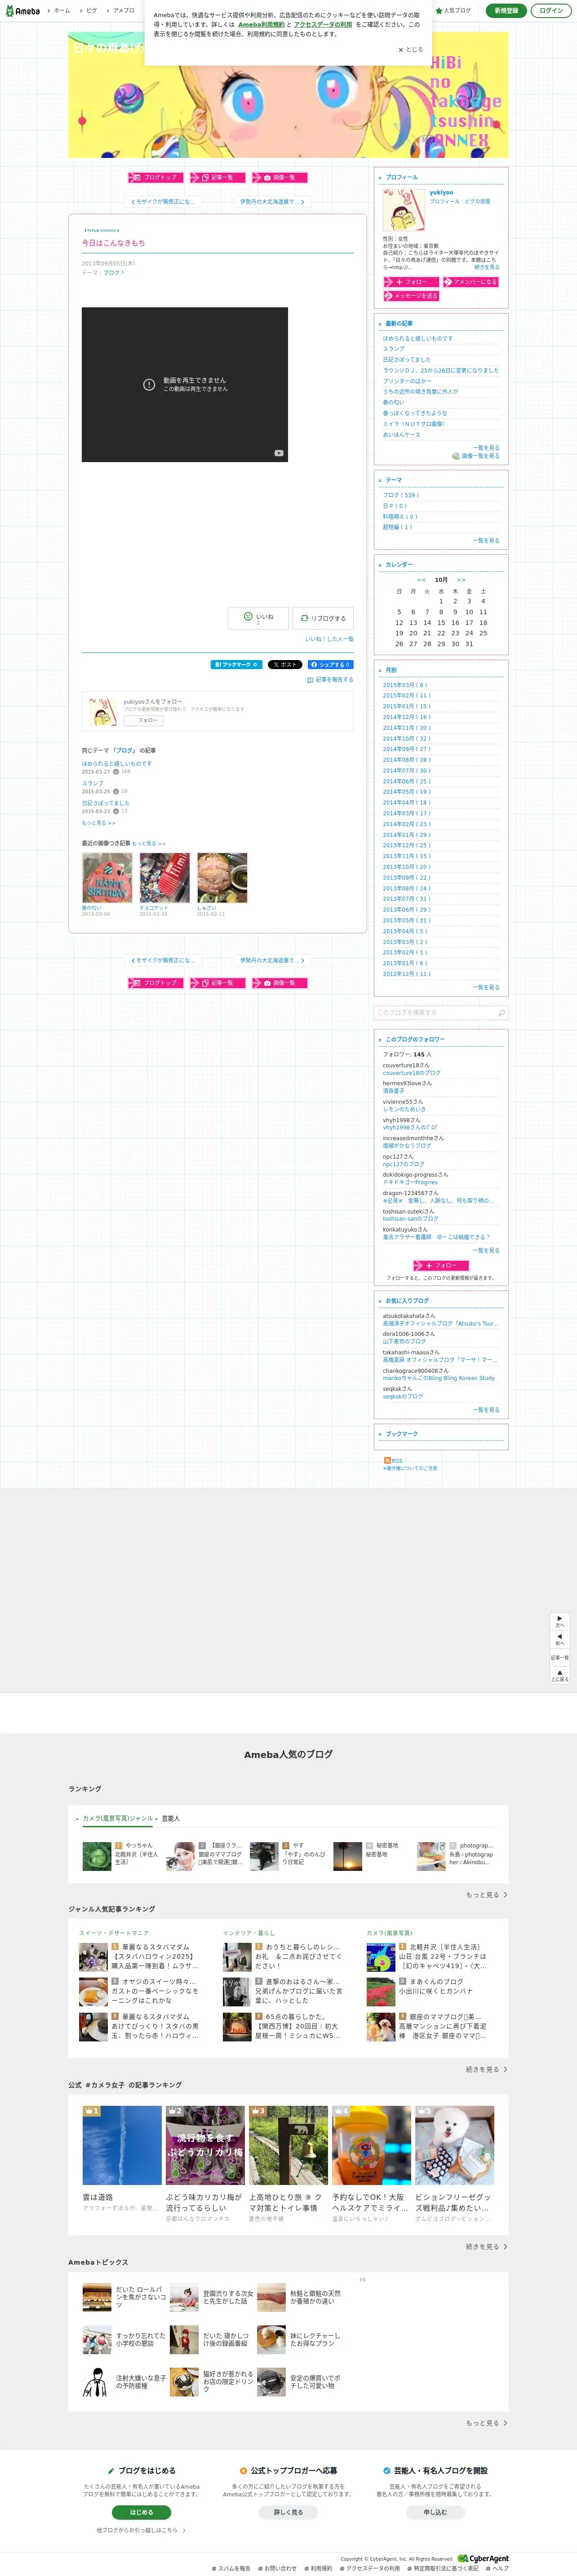577x2576 pixels.
Task: Open the ブログ ( 539 ) theme link
Action: [x=400, y=495]
